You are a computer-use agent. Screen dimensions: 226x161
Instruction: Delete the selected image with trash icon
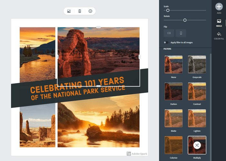(80, 11)
